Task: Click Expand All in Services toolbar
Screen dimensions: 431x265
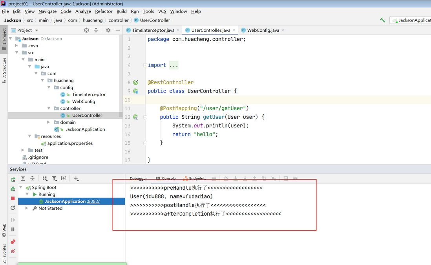Action: (23, 178)
